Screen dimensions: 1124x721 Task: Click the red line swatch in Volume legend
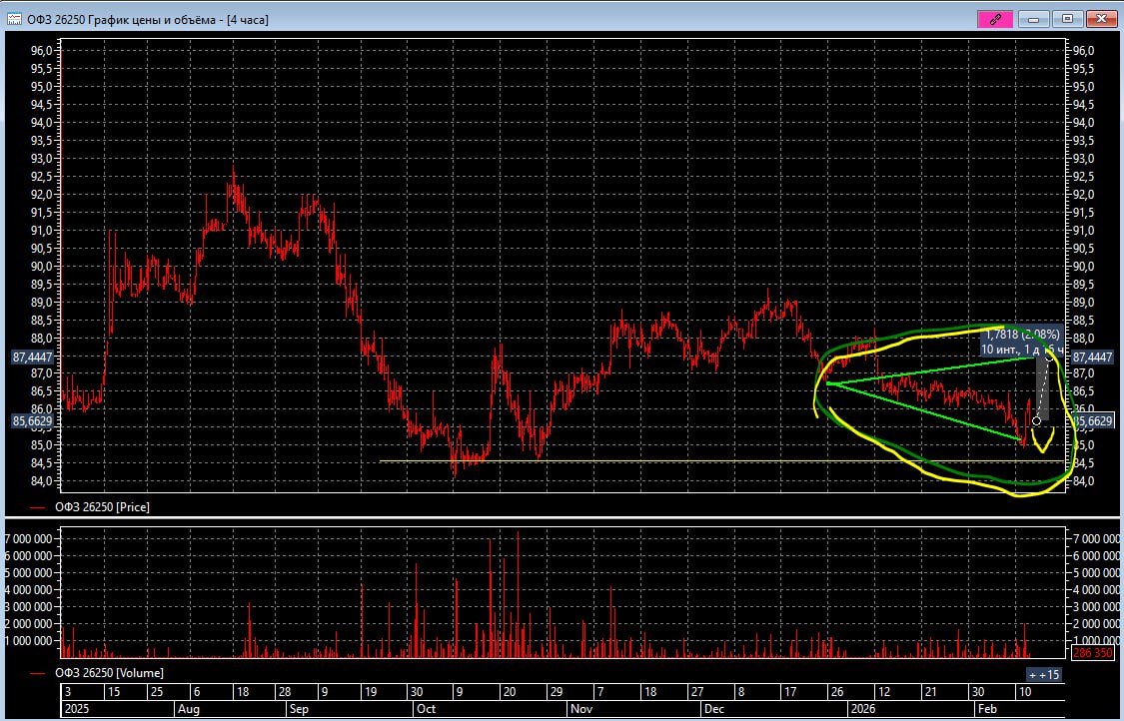coord(38,673)
